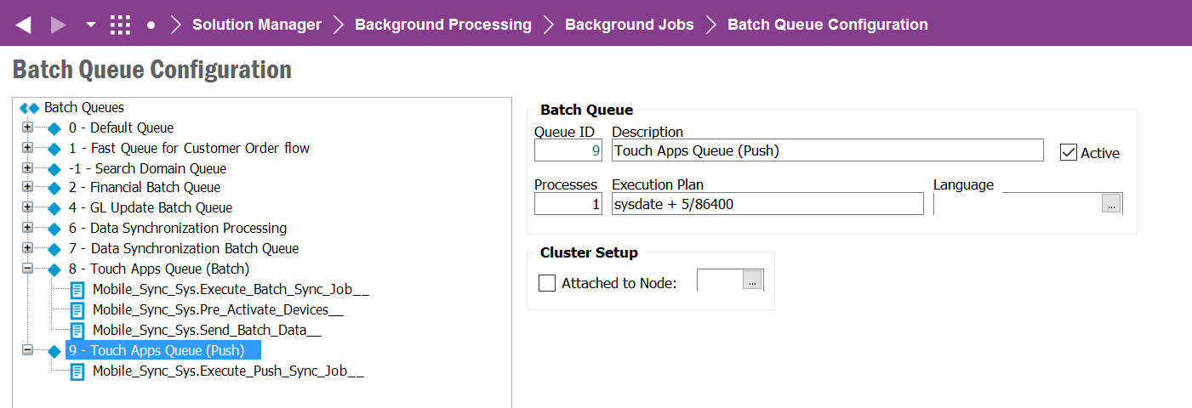
Task: Open the navigator grid menu icon
Action: click(x=120, y=25)
